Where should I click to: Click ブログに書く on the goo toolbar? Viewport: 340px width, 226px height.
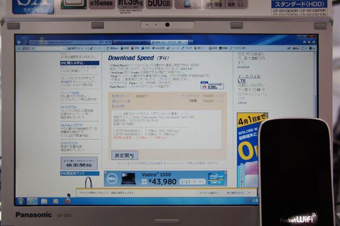238,48
